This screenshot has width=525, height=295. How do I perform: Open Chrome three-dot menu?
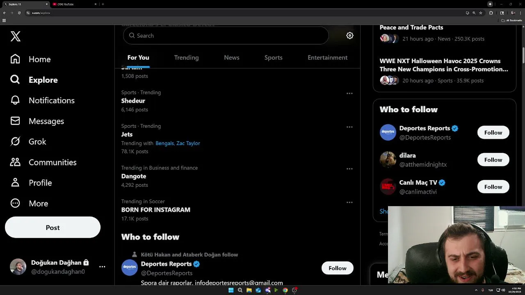520,13
